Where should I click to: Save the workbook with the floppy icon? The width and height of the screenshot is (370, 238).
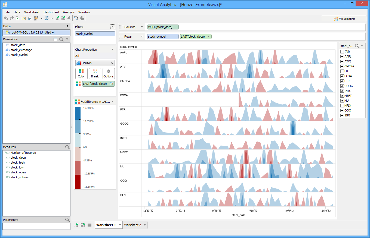30,18
